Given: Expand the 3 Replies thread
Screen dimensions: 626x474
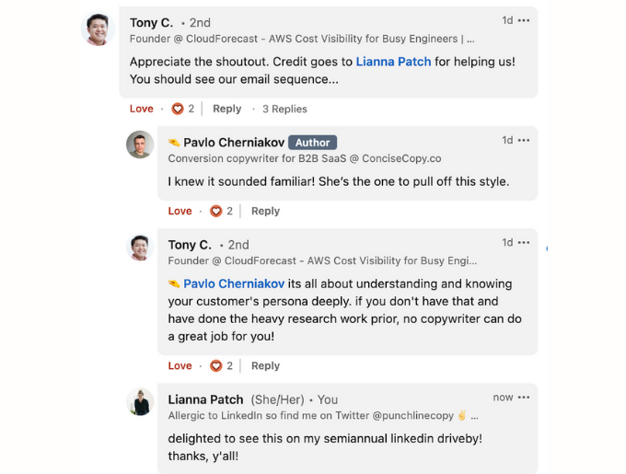Looking at the screenshot, I should pos(284,109).
